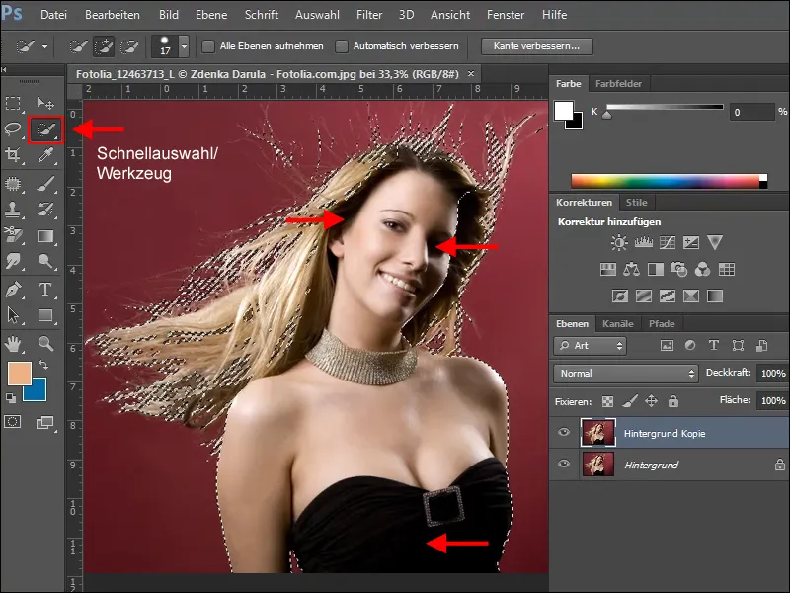Add a Brightness/Contrast adjustment
790x593 pixels.
tap(619, 242)
